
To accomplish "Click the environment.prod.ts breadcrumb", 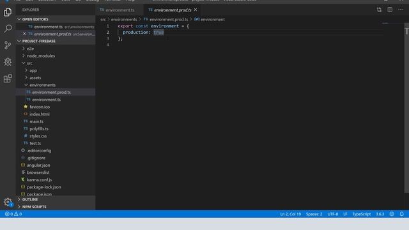I will (x=166, y=19).
